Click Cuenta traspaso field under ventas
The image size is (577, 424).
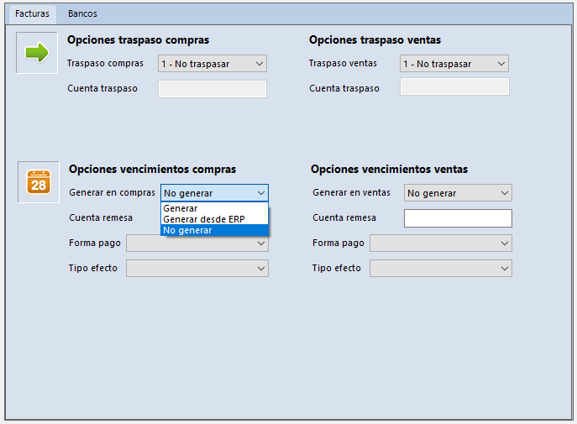(x=454, y=86)
